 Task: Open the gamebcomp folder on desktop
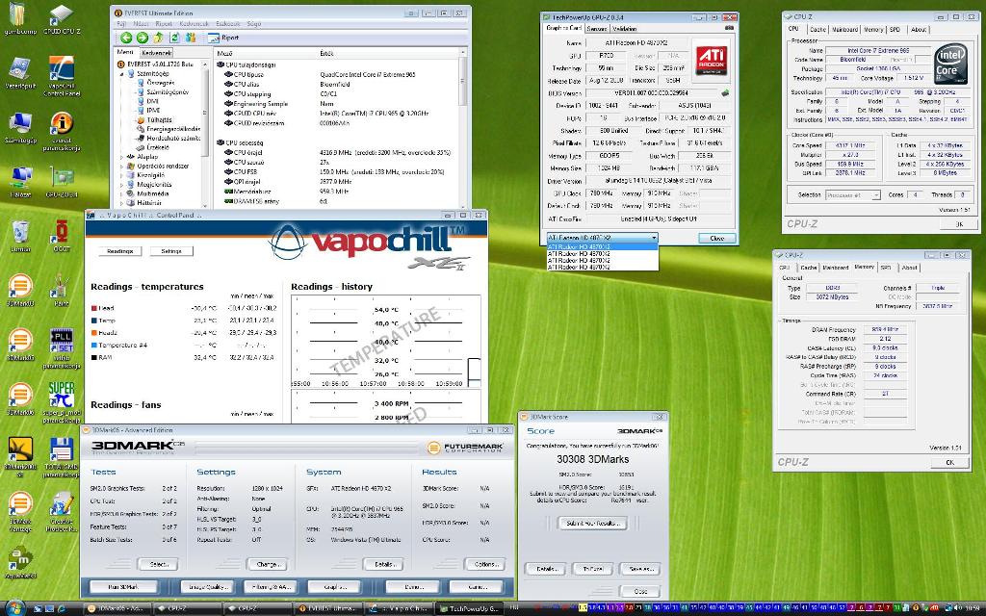click(x=19, y=19)
